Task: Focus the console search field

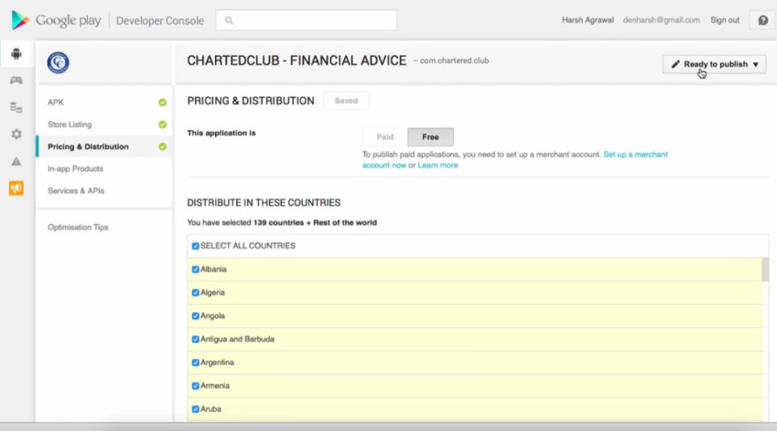Action: [x=307, y=20]
